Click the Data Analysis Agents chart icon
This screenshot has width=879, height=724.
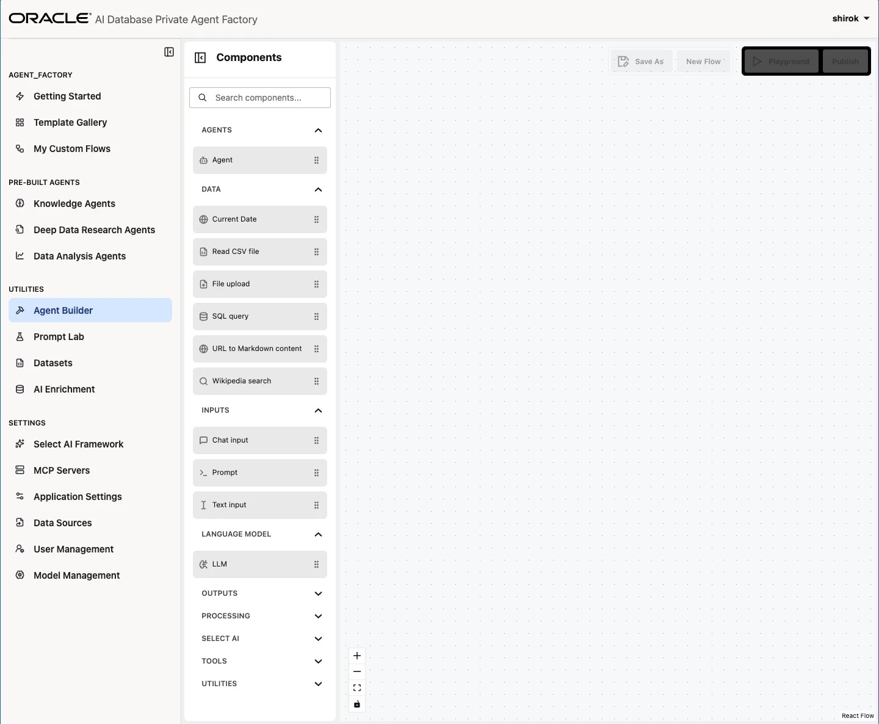[20, 256]
